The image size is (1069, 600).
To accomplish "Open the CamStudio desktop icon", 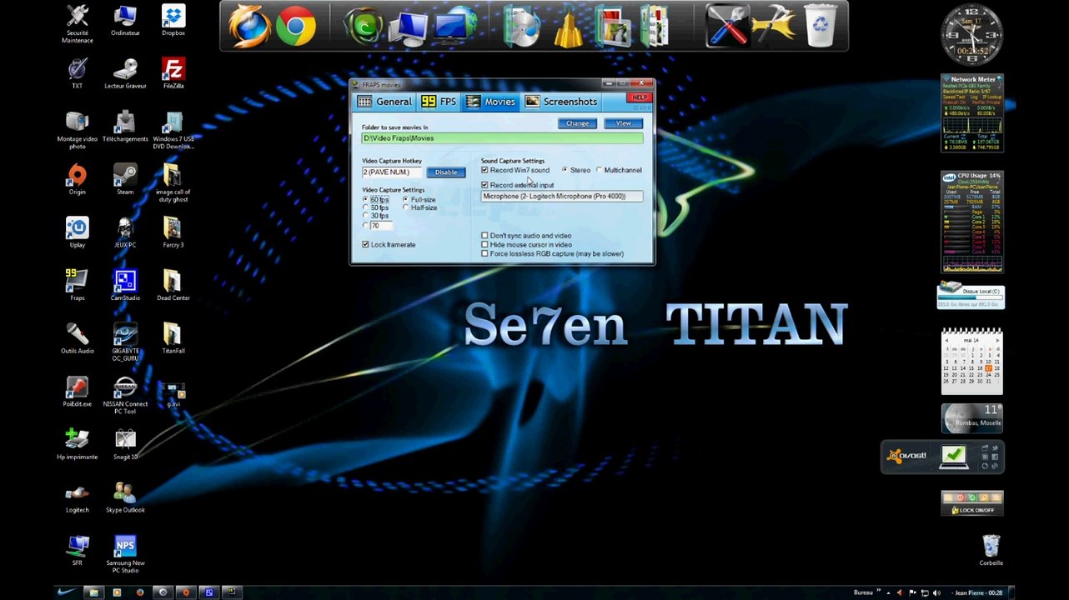I will click(x=125, y=285).
